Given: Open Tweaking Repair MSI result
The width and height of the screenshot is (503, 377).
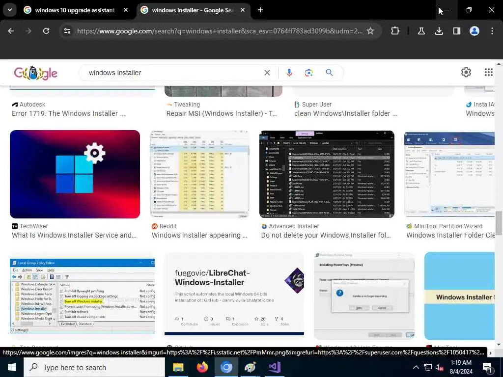Looking at the screenshot, I should point(222,113).
